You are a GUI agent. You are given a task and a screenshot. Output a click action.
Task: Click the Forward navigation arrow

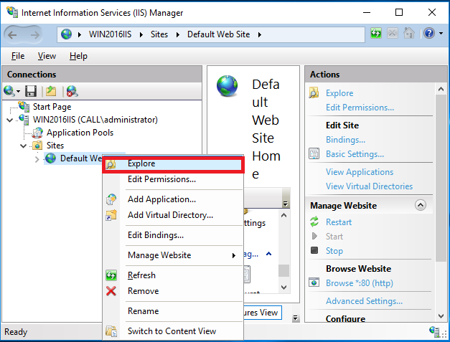click(x=34, y=35)
